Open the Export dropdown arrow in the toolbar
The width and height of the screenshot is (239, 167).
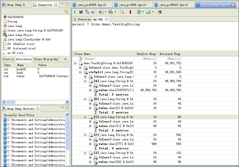pos(152,12)
